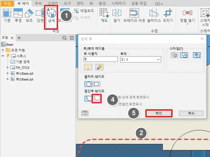Choose circular fence shape
The image size is (210, 157).
pos(88,84)
